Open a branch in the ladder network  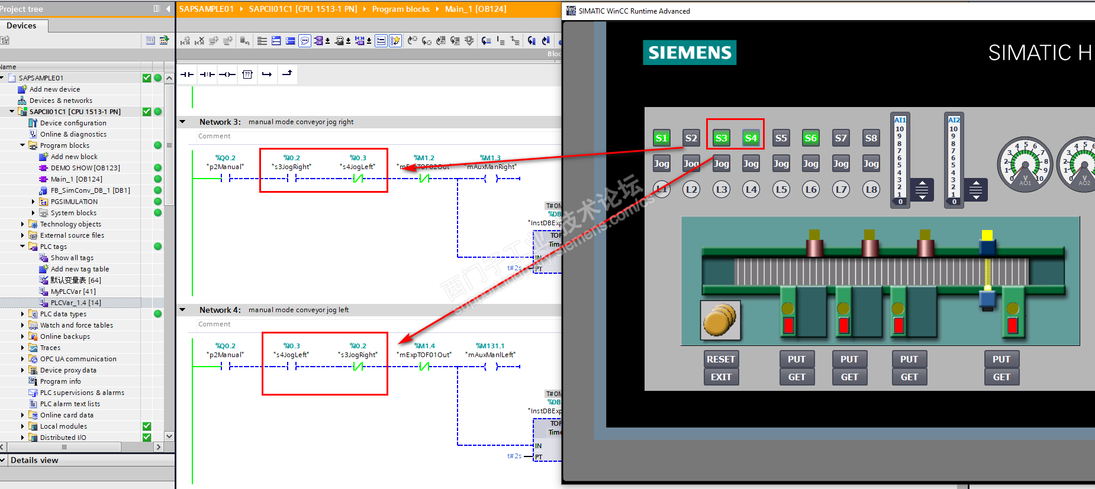[267, 75]
